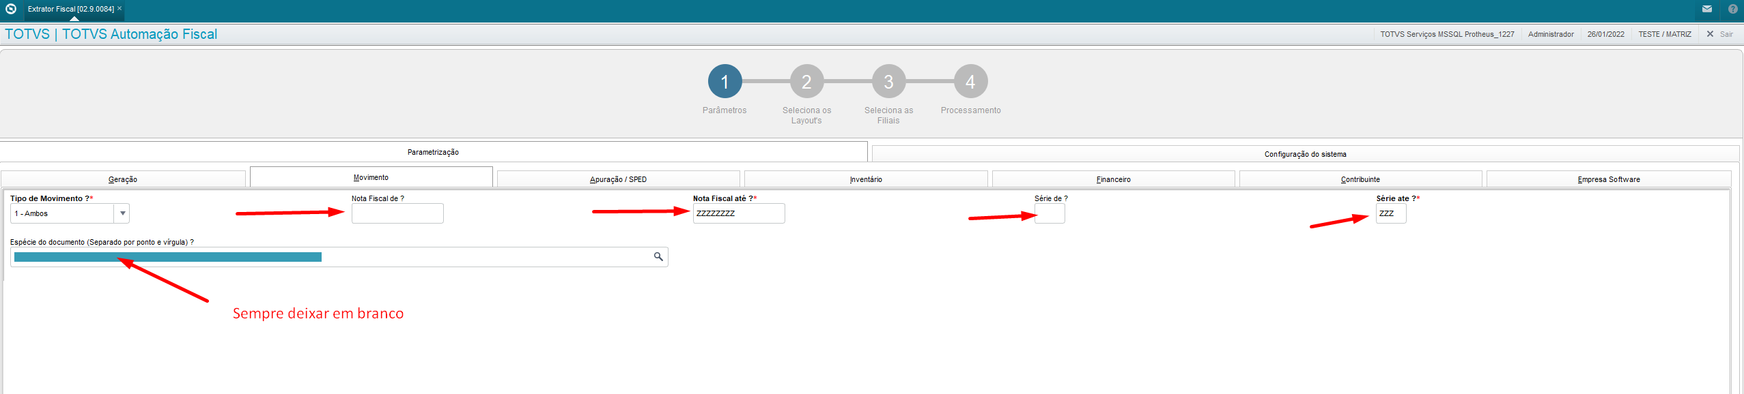
Task: Click the Série de input field
Action: (1050, 213)
